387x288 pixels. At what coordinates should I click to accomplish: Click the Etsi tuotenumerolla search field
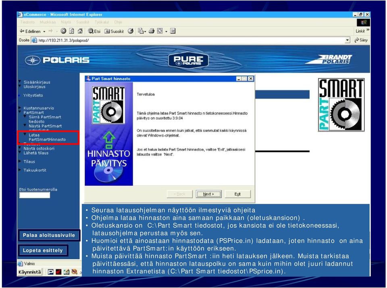pos(35,195)
